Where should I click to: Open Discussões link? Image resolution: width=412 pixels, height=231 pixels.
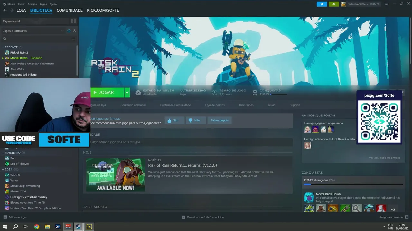[246, 105]
